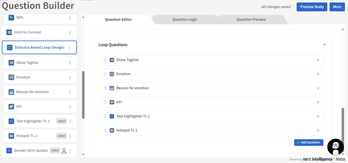Click the assistant avatar chat icon

coord(335,147)
